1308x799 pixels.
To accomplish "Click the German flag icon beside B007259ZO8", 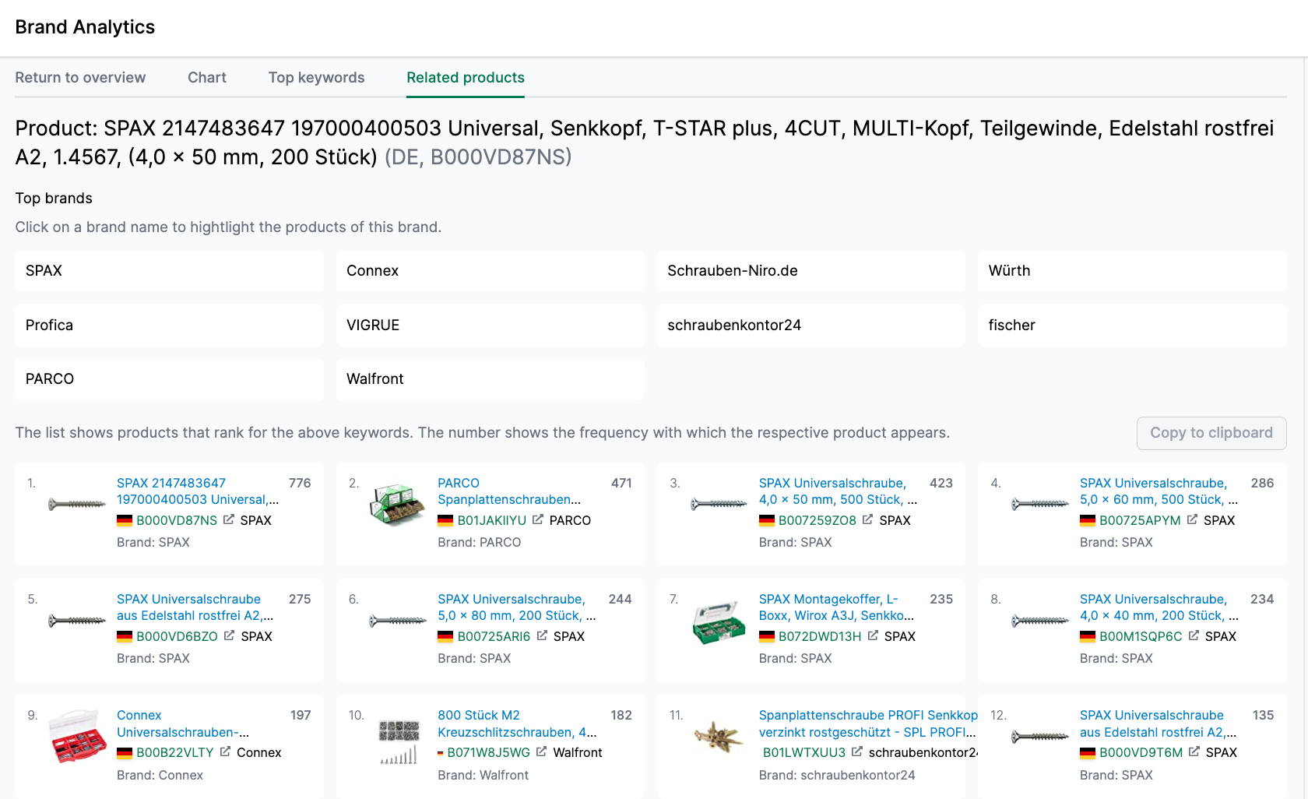I will (767, 519).
